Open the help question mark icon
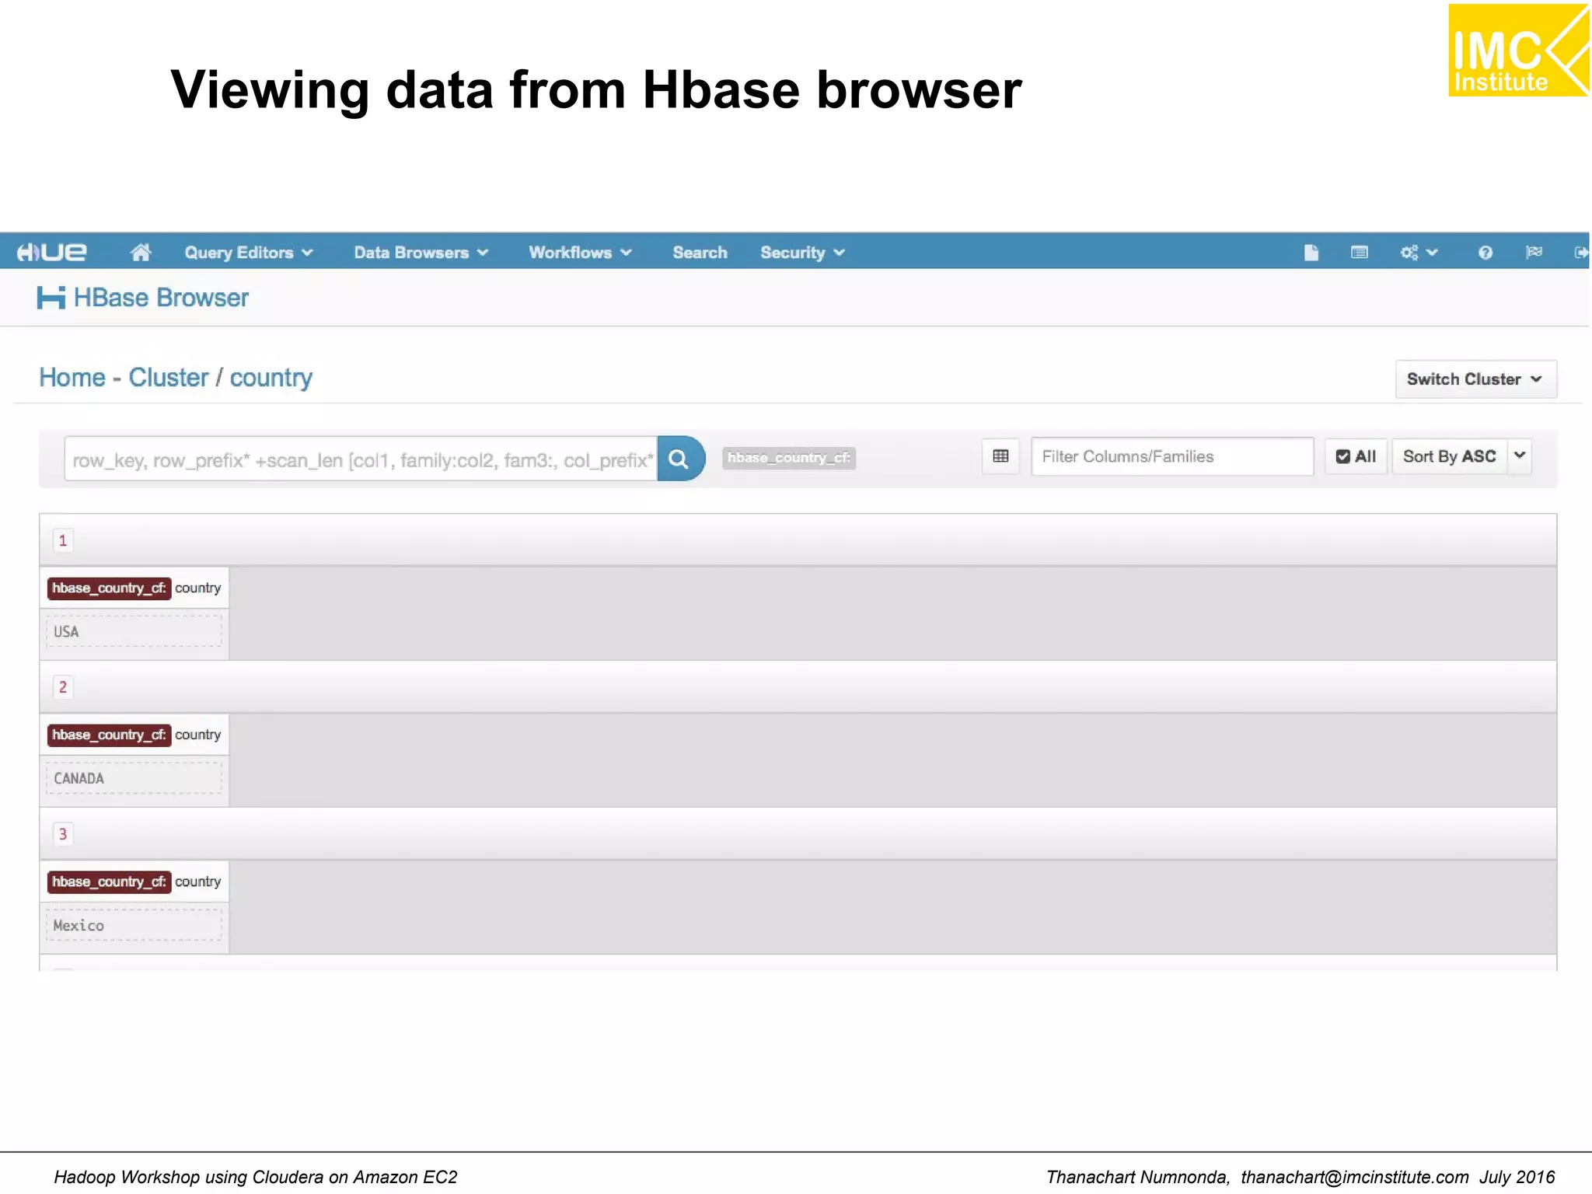 click(x=1486, y=252)
